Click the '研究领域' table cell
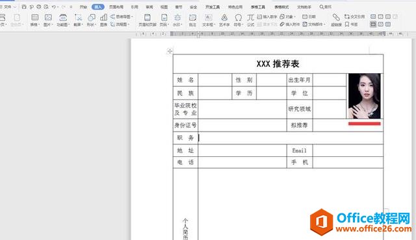Viewport: 416px width, 240px height. click(300, 109)
